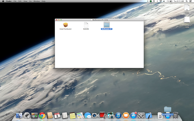Click the highlighted 'Wolfenstein ET' name label
This screenshot has height=121, width=194.
pos(107,29)
